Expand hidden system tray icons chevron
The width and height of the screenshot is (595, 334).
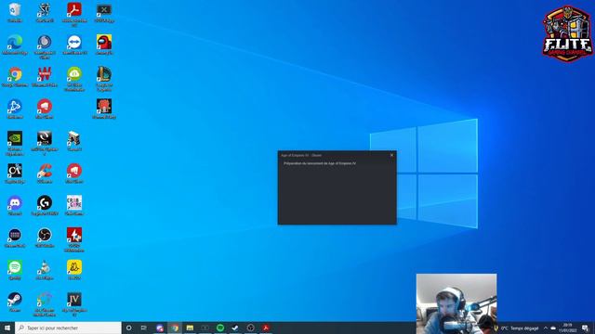[x=546, y=328]
